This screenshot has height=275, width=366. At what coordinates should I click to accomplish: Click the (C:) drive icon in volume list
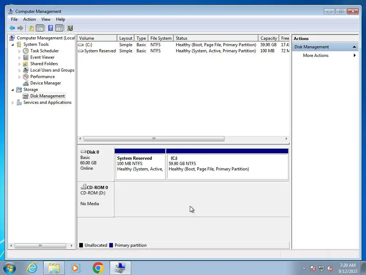(x=81, y=45)
